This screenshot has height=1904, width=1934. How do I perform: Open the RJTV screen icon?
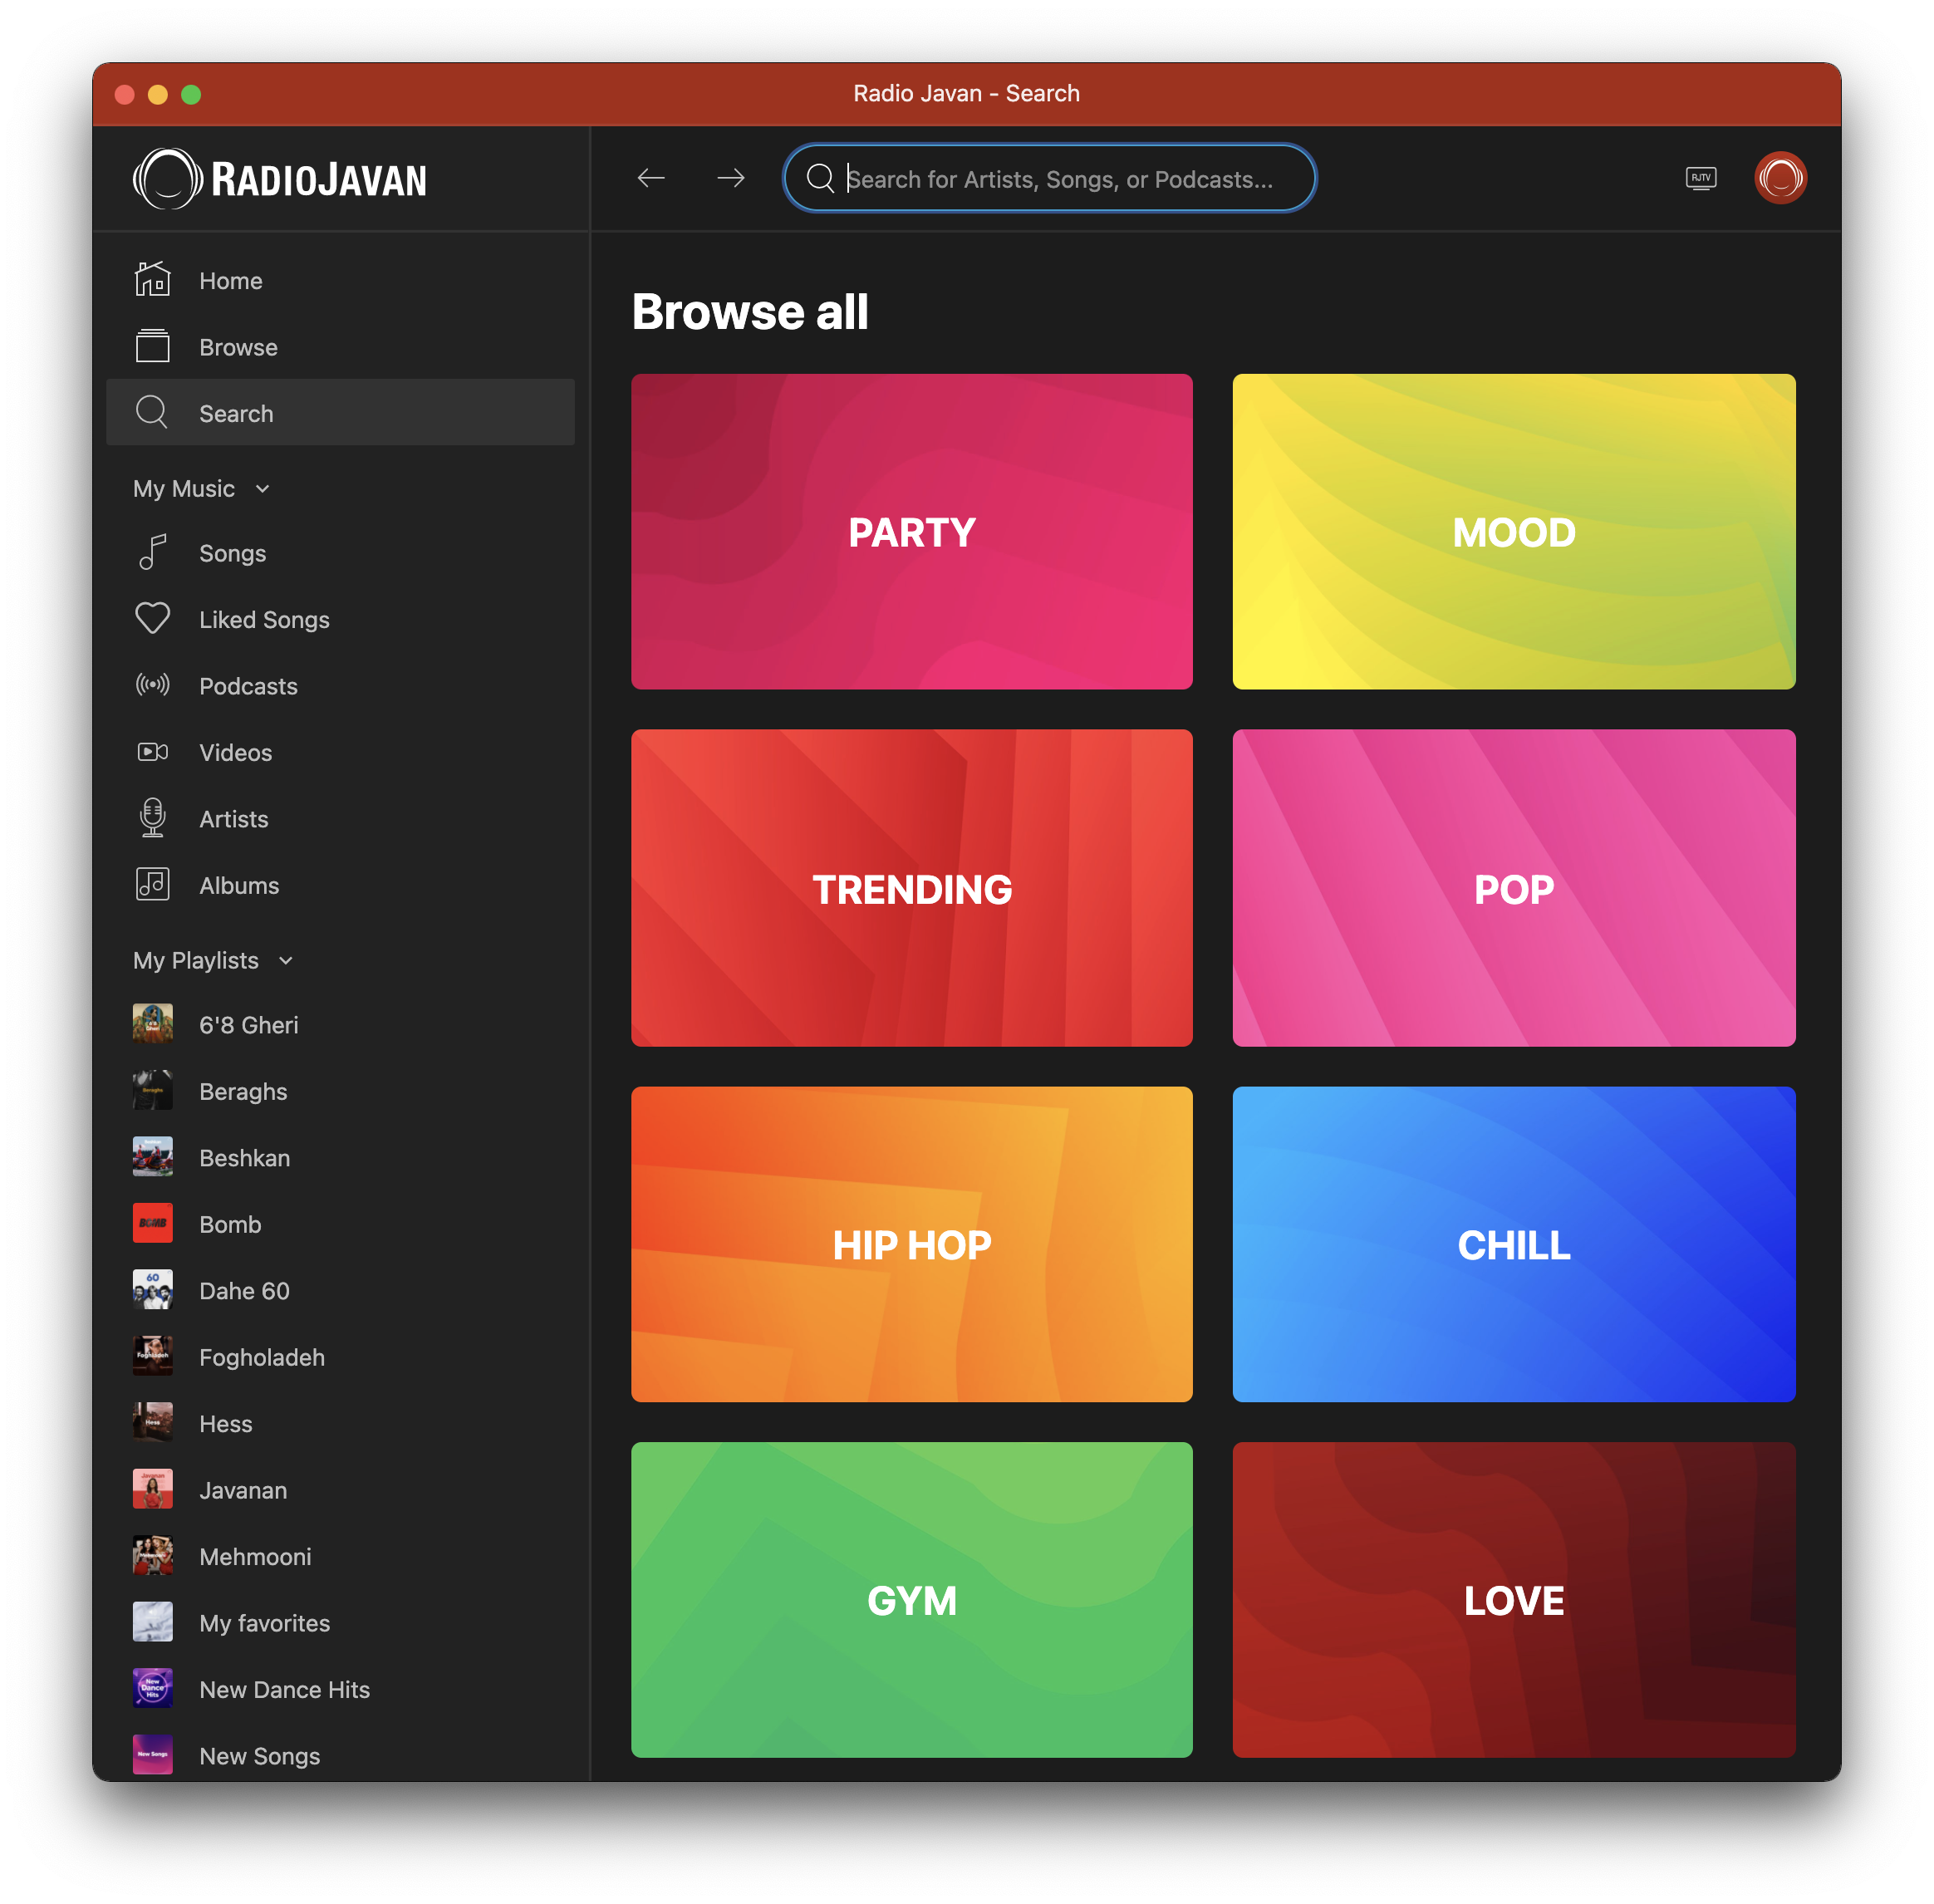(x=1701, y=178)
